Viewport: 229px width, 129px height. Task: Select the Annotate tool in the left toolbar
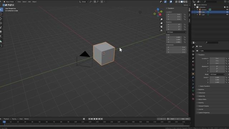pos(1,36)
